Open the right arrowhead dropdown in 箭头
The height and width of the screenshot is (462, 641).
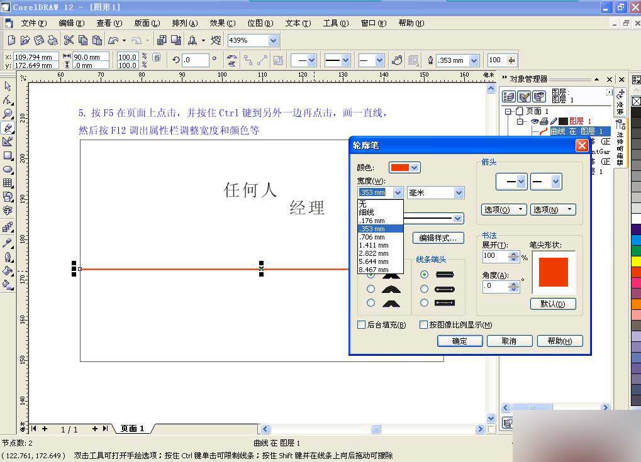555,182
